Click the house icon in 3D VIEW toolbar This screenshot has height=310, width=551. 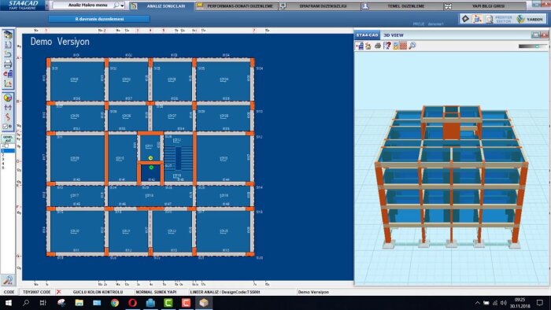click(x=368, y=46)
